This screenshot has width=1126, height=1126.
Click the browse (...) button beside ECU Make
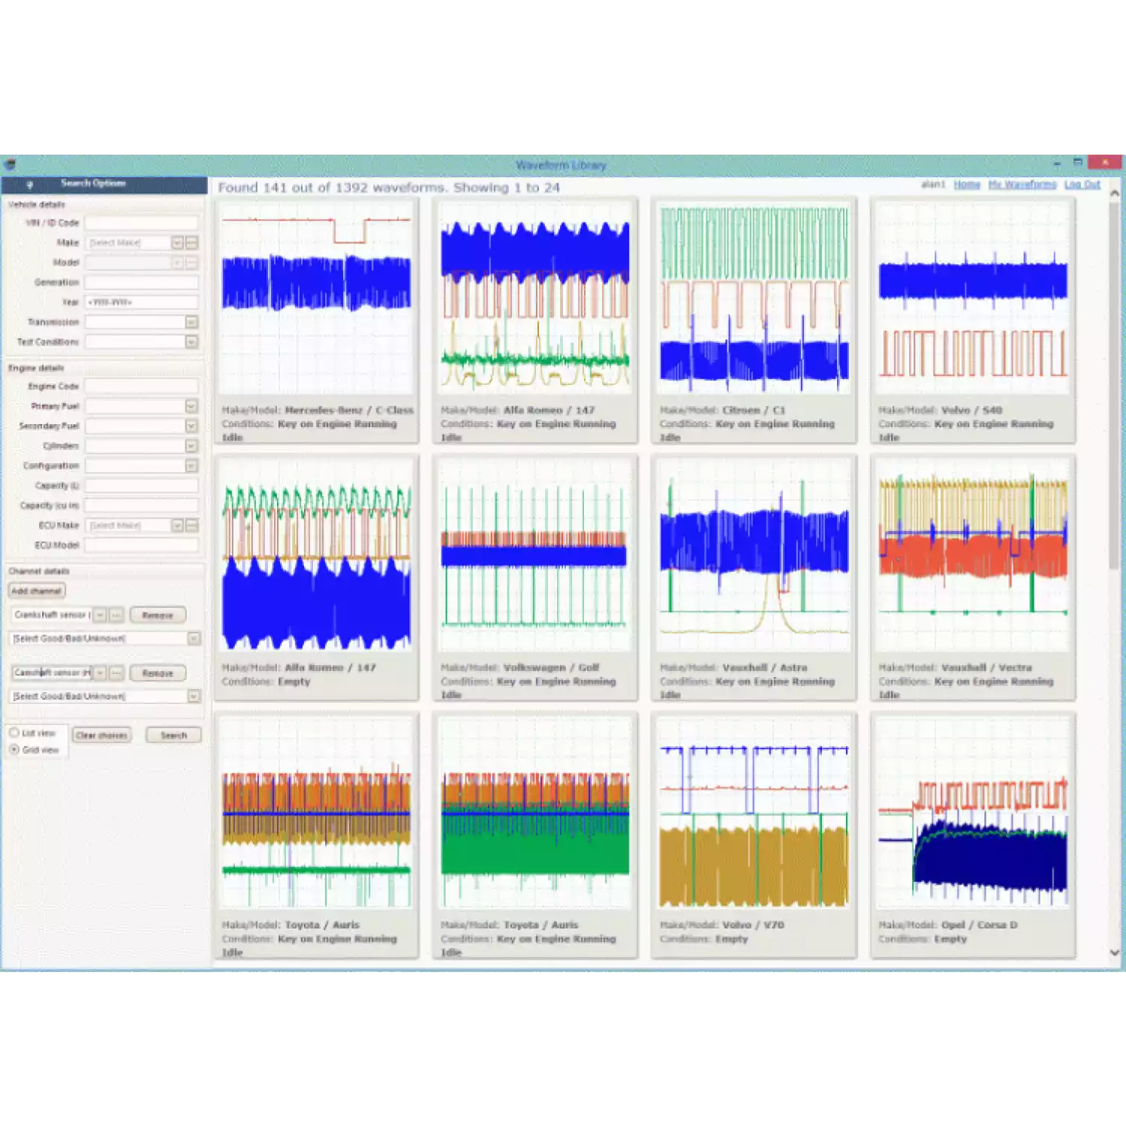[192, 525]
